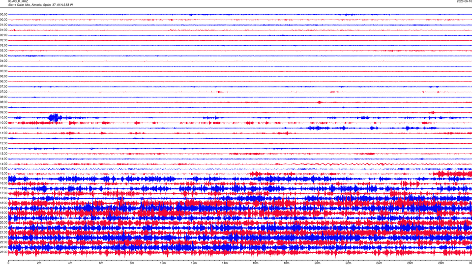
Task: Select the 11:30 row label
Action: click(3, 133)
